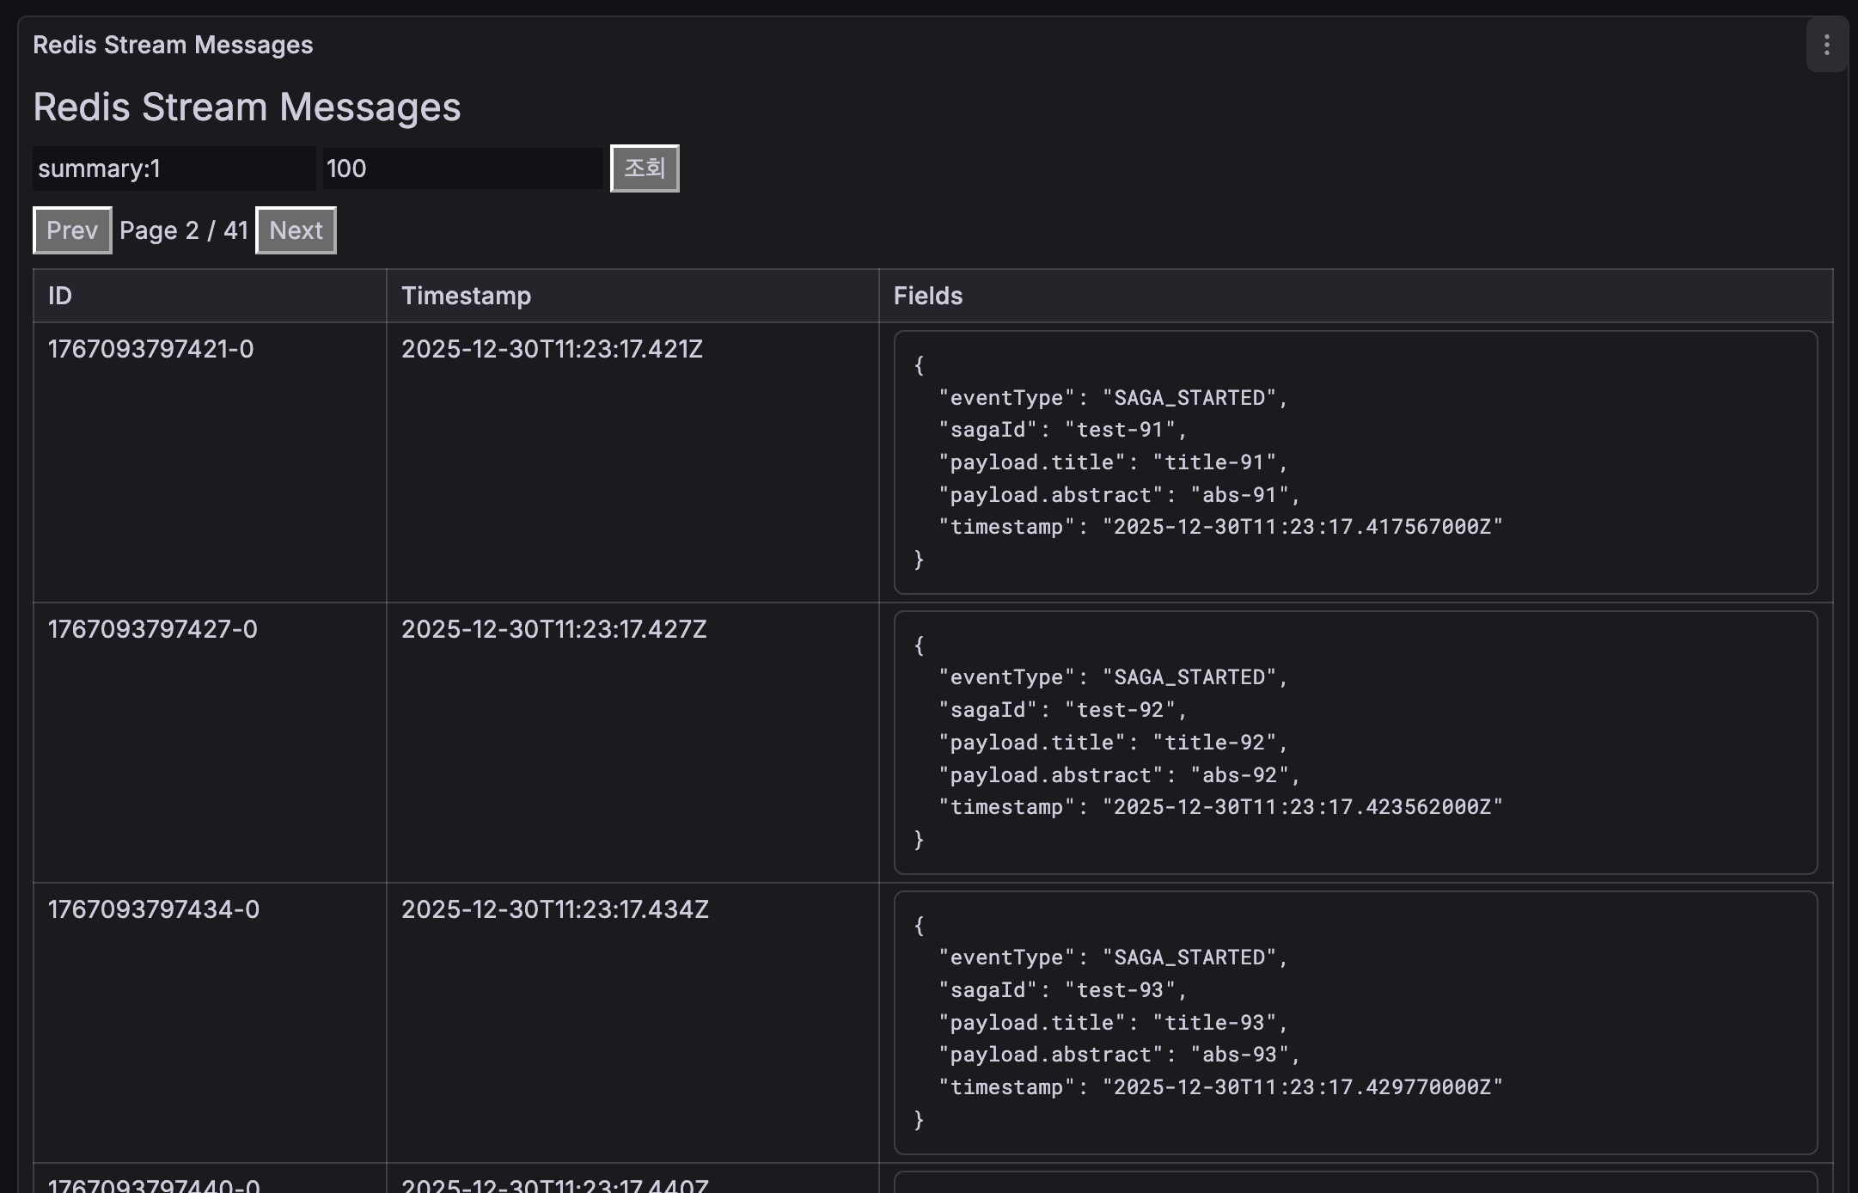Click the JSON block for test-91

pos(1354,462)
